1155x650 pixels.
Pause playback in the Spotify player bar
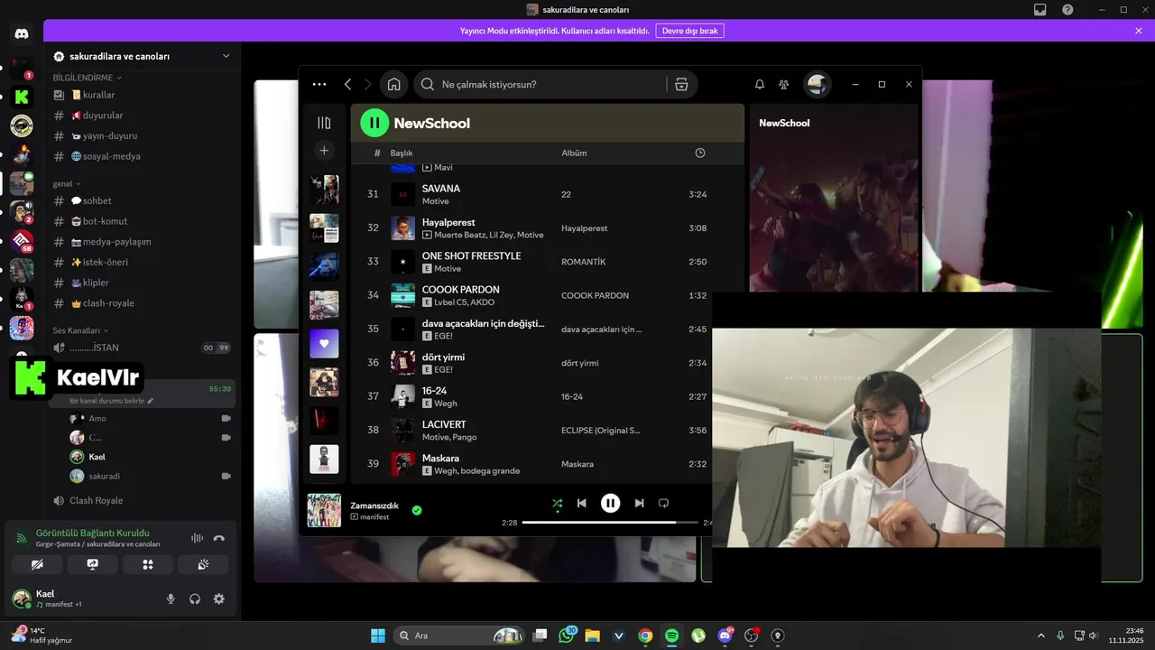pyautogui.click(x=611, y=503)
